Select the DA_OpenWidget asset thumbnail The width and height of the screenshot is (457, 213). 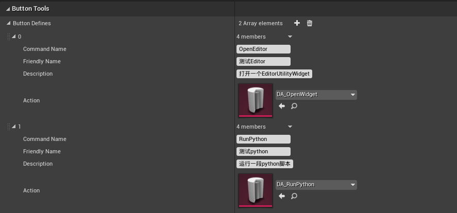click(x=256, y=100)
